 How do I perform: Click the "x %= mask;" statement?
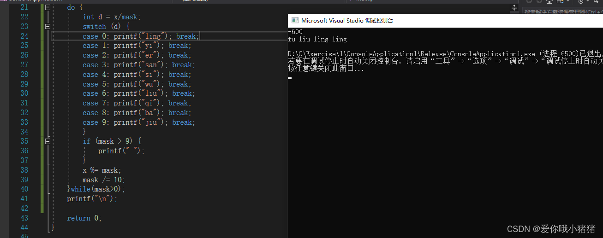click(x=102, y=170)
